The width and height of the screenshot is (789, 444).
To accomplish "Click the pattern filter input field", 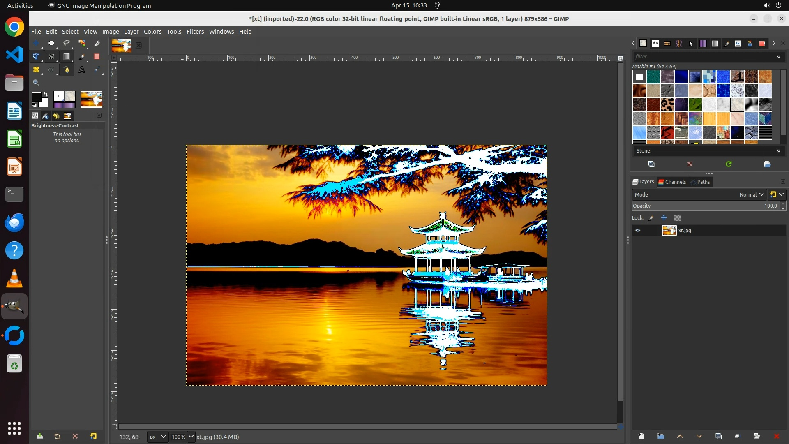I will click(x=703, y=57).
